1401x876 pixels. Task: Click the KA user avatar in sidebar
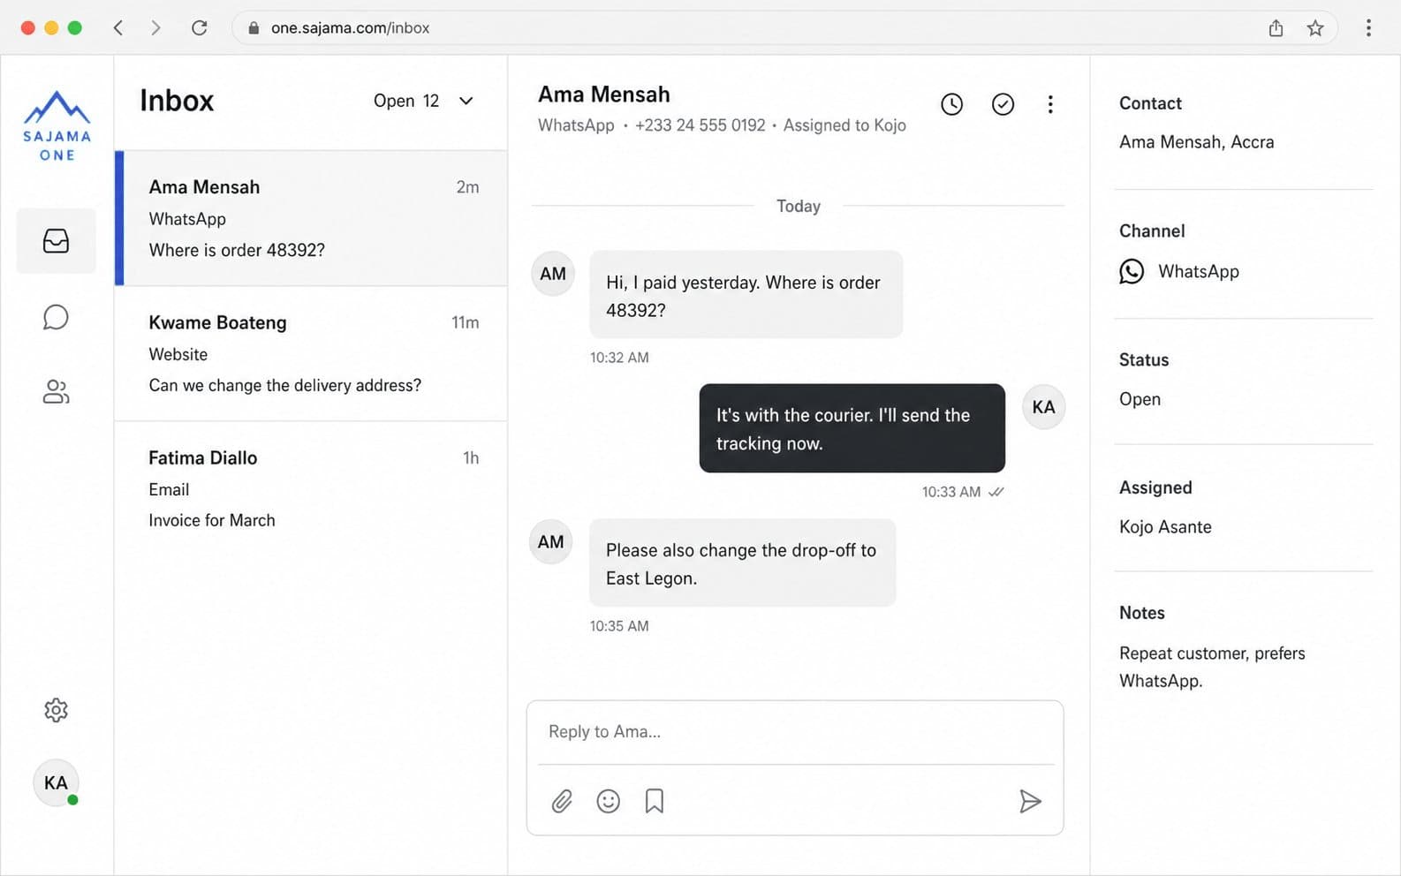click(x=56, y=782)
